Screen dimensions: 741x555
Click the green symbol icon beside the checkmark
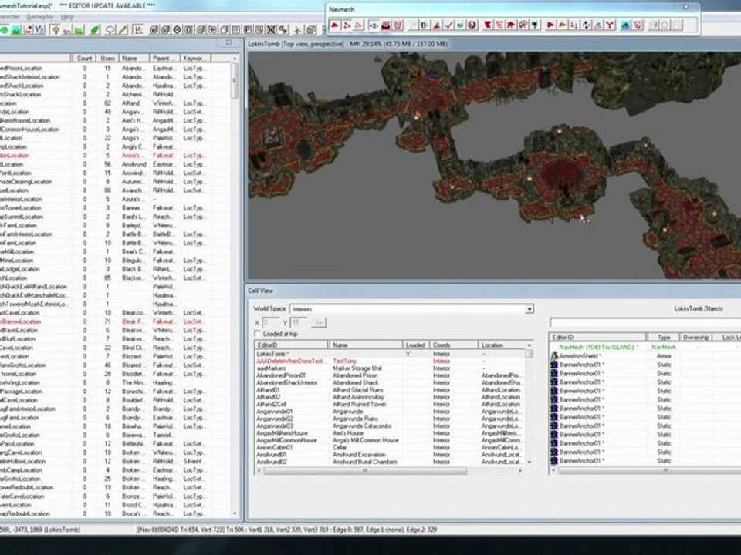tap(460, 25)
